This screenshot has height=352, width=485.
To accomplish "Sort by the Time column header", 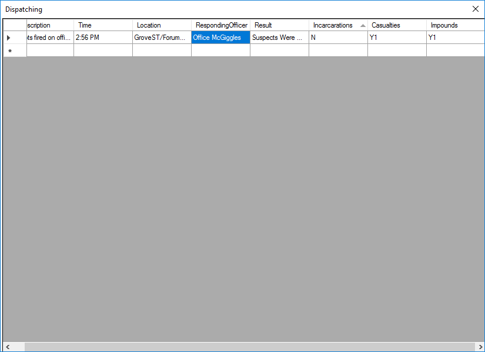I will pyautogui.click(x=103, y=25).
